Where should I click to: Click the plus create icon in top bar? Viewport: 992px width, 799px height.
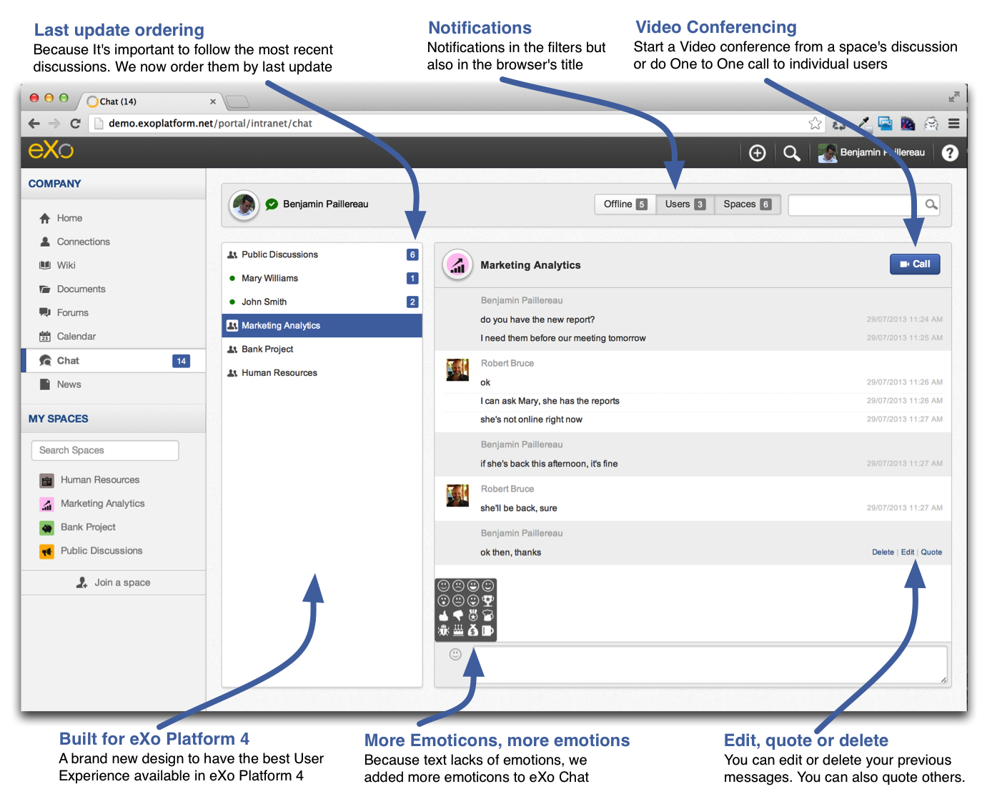(x=757, y=153)
